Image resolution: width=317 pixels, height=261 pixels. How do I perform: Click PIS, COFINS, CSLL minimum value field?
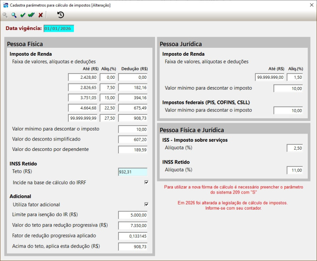click(288, 110)
